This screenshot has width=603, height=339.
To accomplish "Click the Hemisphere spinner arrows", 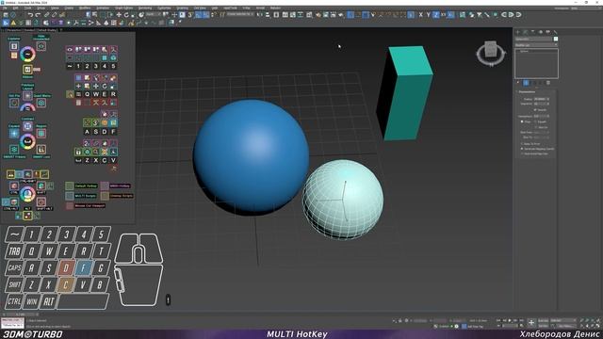I will (x=547, y=116).
